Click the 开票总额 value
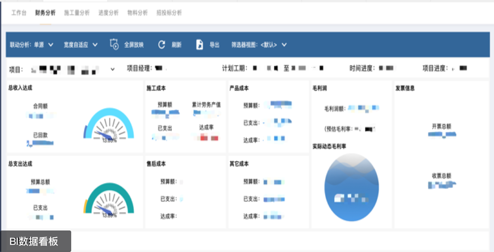This screenshot has height=252, width=494. tap(442, 135)
